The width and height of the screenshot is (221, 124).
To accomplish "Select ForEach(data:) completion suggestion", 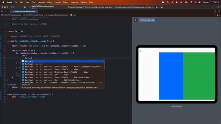I will pyautogui.click(x=62, y=64).
